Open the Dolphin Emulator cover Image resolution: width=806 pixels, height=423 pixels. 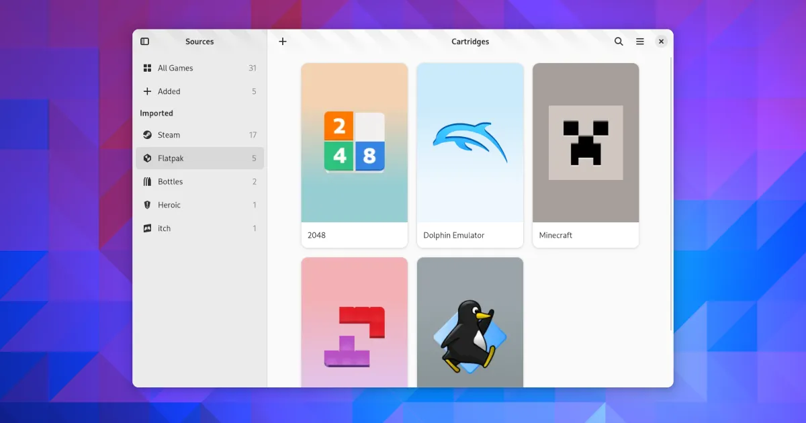click(x=469, y=143)
